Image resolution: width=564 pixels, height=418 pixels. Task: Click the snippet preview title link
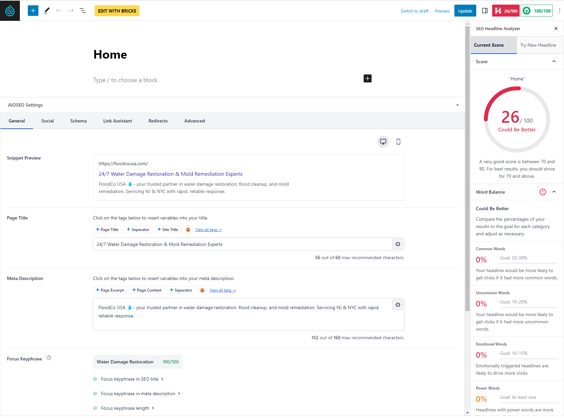[x=171, y=174]
